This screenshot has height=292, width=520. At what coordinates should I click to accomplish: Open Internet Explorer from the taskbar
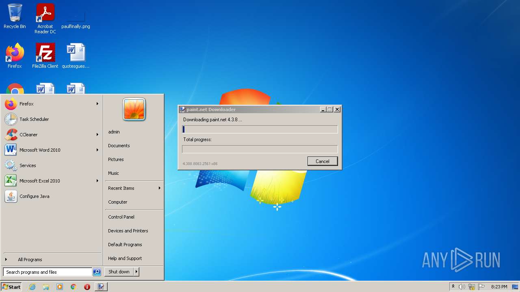coord(32,287)
